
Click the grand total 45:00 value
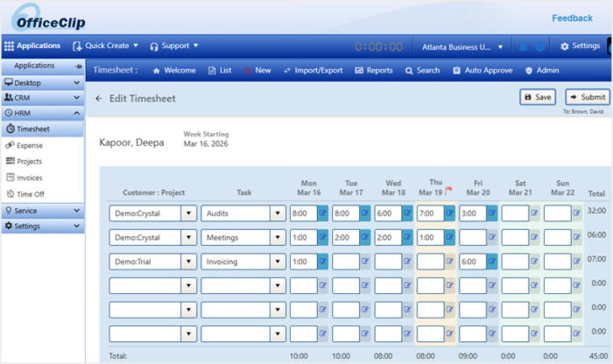coord(598,356)
